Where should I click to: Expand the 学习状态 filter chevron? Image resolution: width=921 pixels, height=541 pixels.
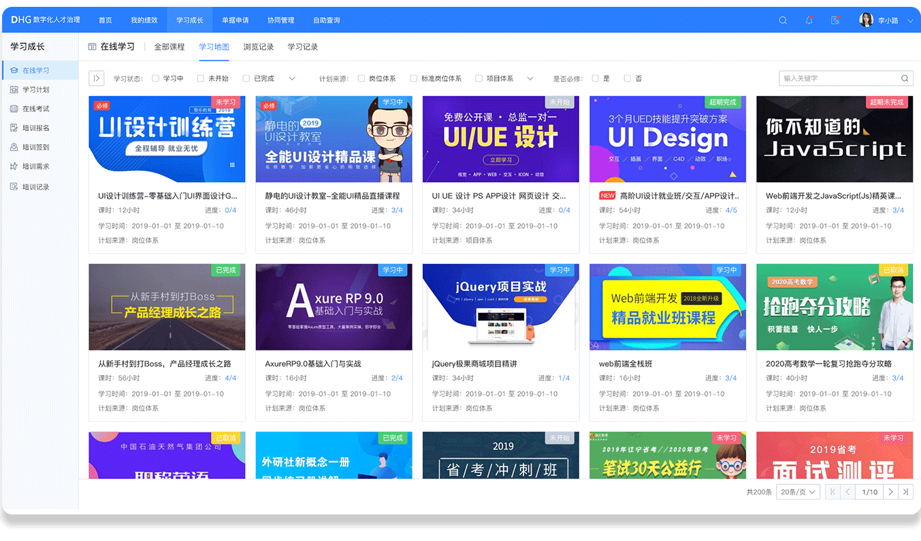tap(292, 78)
